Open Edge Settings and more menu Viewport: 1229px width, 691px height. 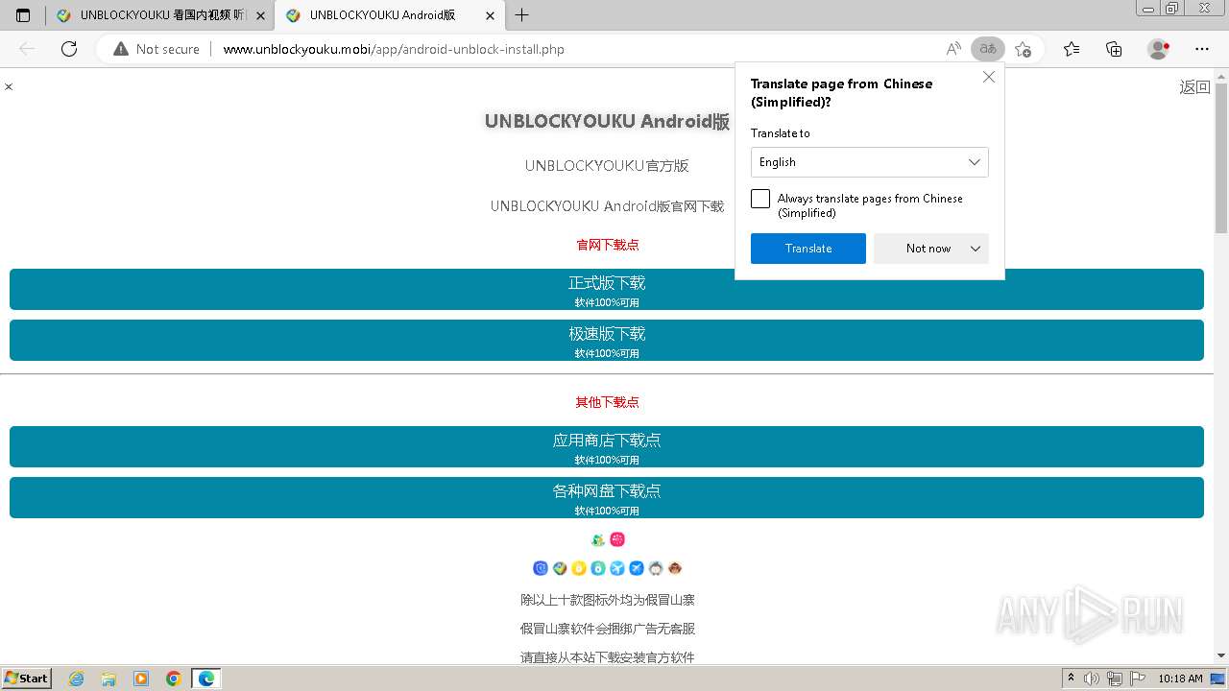pos(1202,49)
